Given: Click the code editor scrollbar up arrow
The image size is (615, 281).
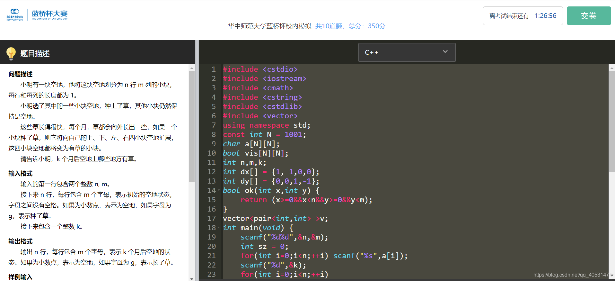Looking at the screenshot, I should (x=612, y=68).
